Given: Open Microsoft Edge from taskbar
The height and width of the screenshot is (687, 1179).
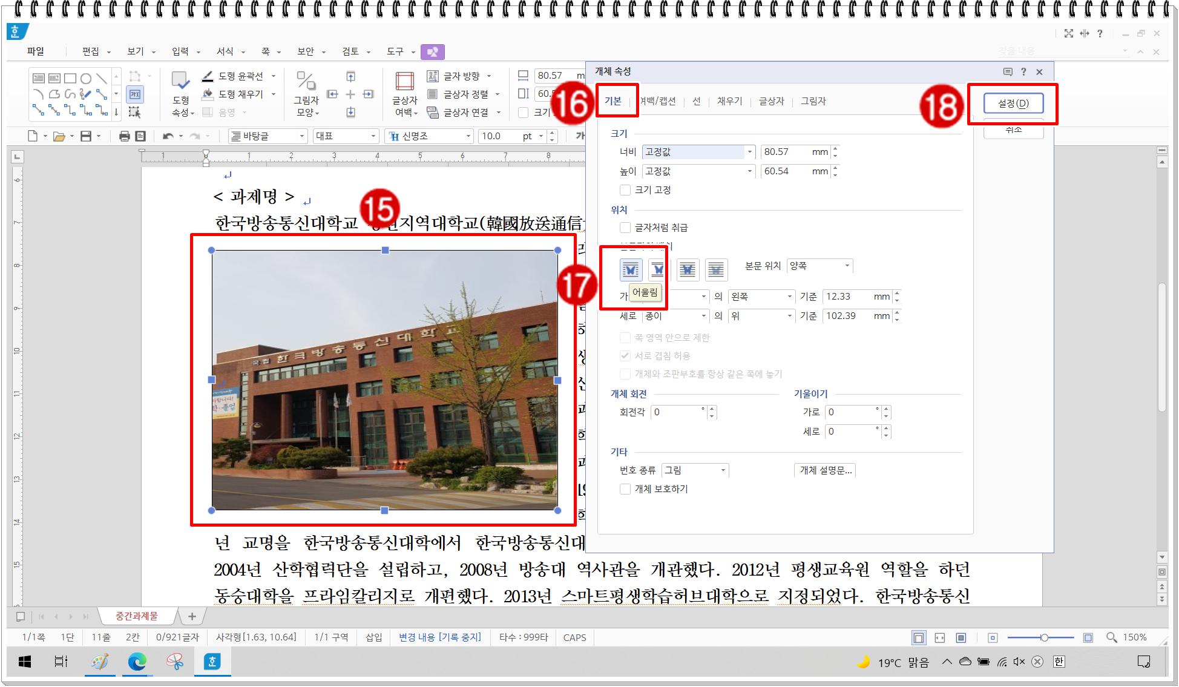Looking at the screenshot, I should pos(137,662).
